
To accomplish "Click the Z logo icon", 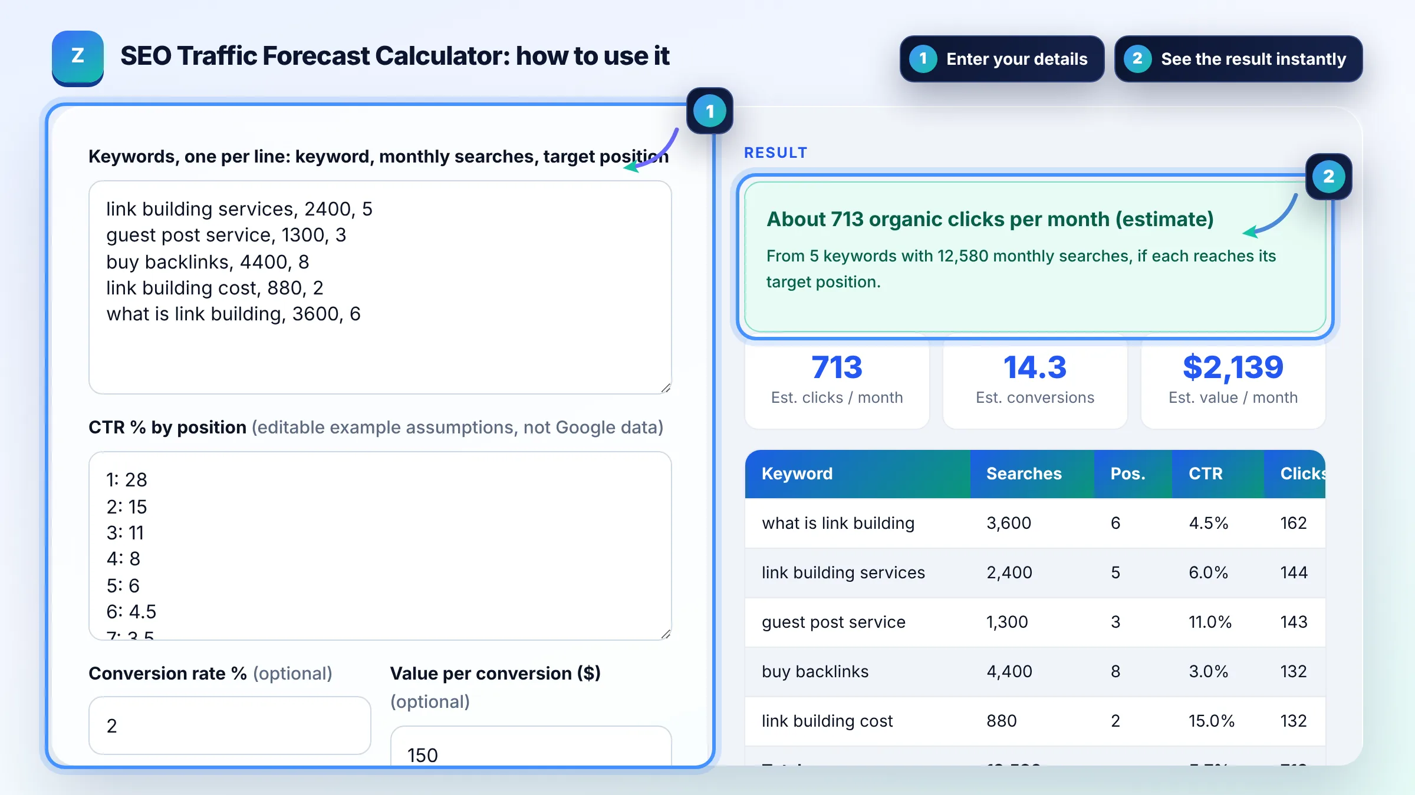I will coord(78,58).
